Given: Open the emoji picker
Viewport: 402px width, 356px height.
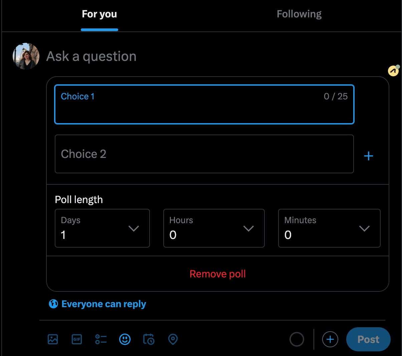Looking at the screenshot, I should pos(125,339).
